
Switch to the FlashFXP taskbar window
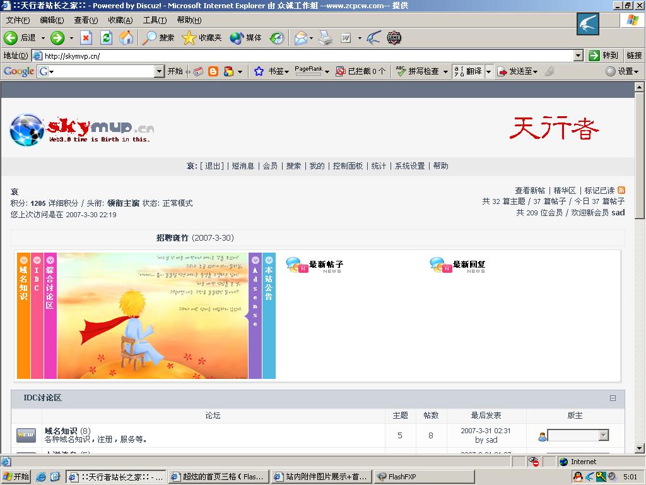[423, 477]
